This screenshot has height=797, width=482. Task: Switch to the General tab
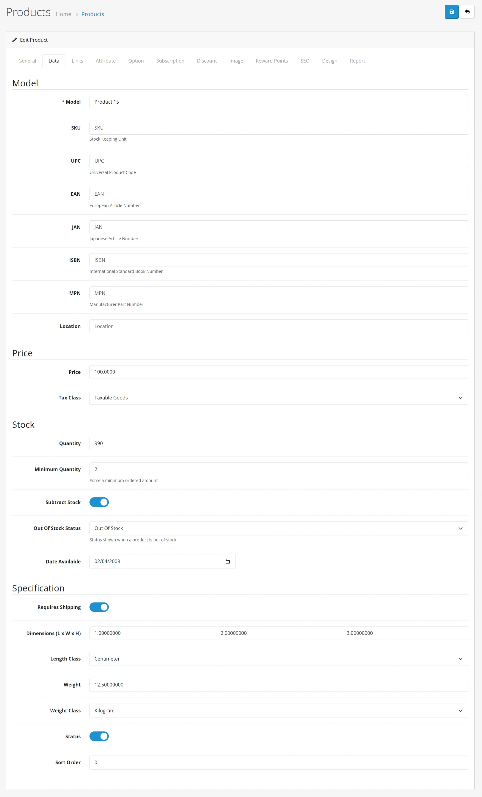coord(27,61)
